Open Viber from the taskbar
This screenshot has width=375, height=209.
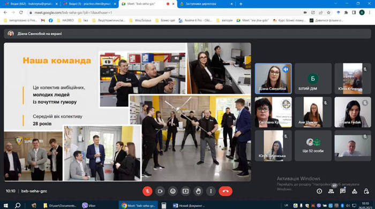click(x=89, y=205)
